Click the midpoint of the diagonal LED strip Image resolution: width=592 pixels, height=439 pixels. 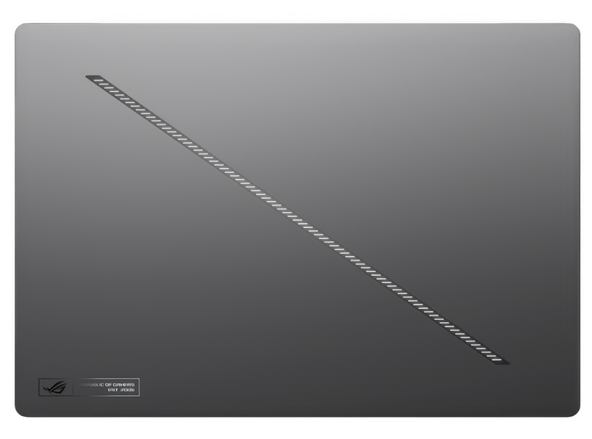pyautogui.click(x=297, y=220)
